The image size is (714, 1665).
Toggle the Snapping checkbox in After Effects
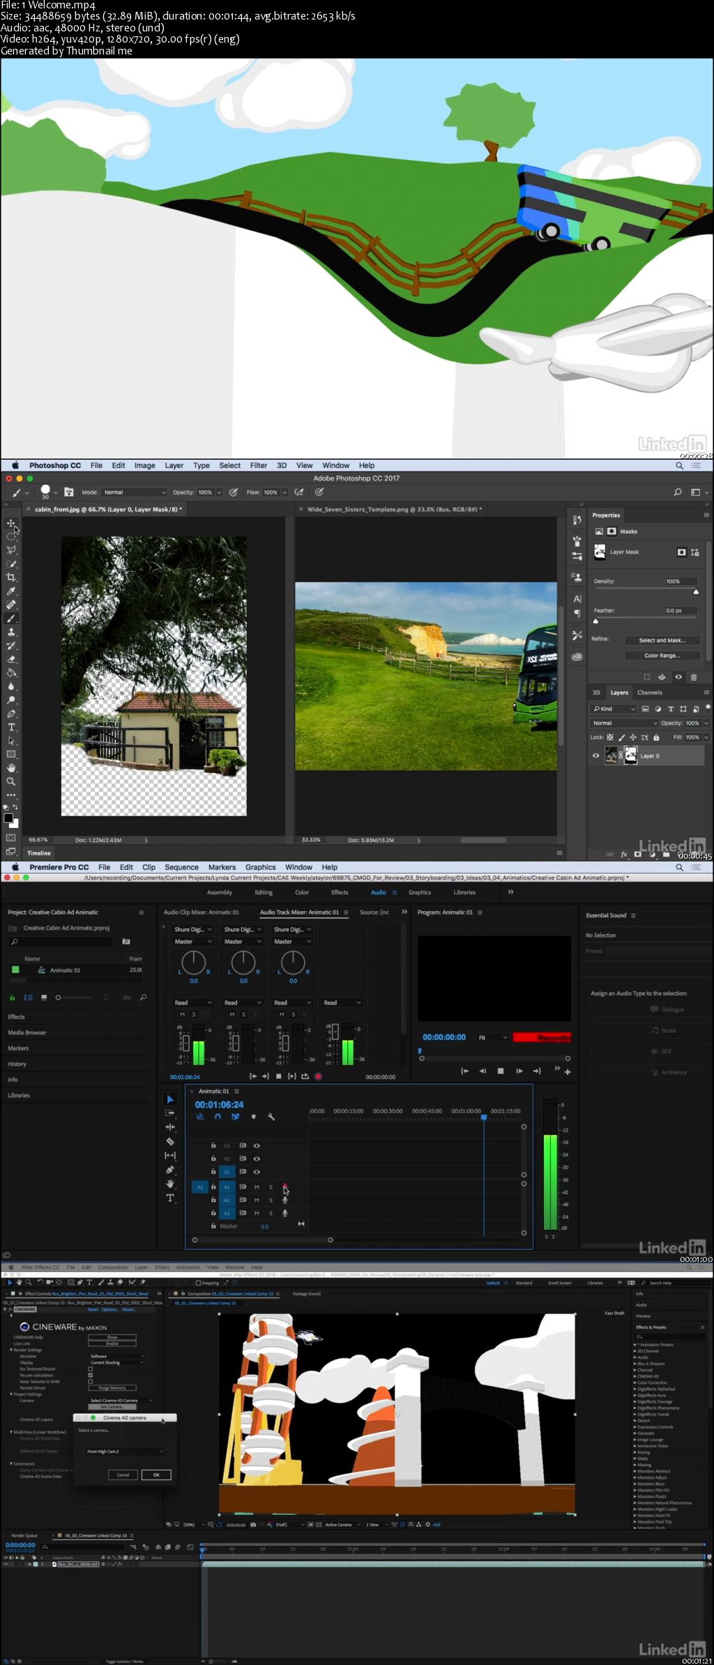[198, 1283]
